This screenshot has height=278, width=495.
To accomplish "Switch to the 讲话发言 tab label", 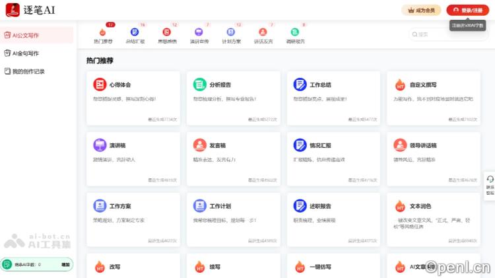I will coord(263,42).
